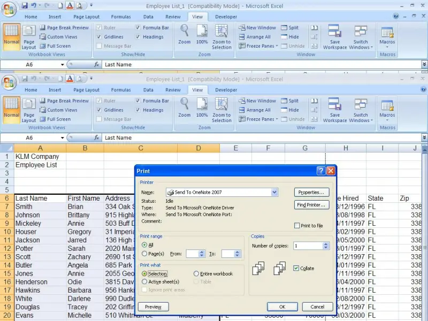428x321 pixels.
Task: Select the All print range radio button
Action: (x=144, y=245)
